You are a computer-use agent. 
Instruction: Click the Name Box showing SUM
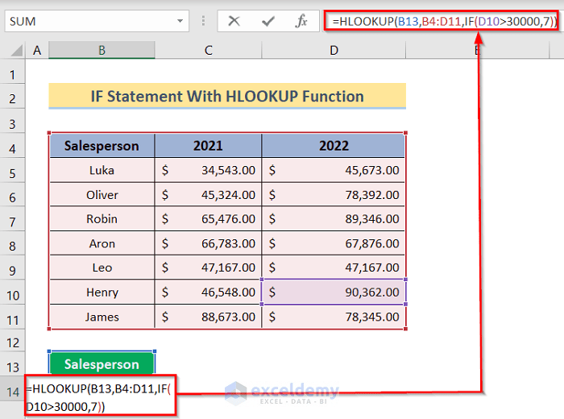coord(97,21)
